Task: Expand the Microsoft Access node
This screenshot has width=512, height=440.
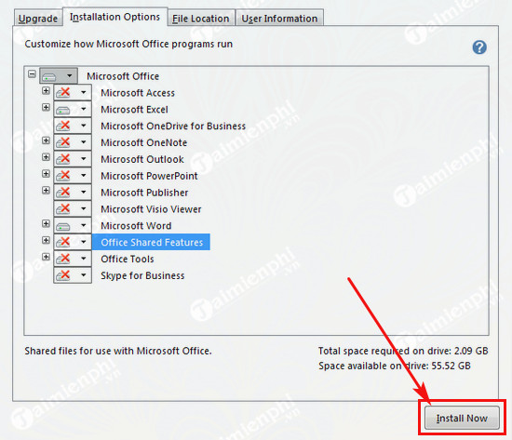Action: (x=46, y=91)
